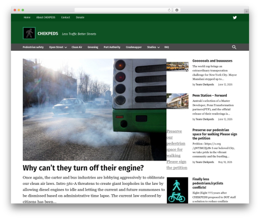Open a new browser tab with plus
Screen dimensions: 260x219
(x=246, y=11)
